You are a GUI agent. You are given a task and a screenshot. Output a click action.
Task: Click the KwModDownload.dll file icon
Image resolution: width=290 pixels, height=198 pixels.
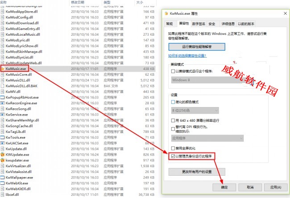2,23
